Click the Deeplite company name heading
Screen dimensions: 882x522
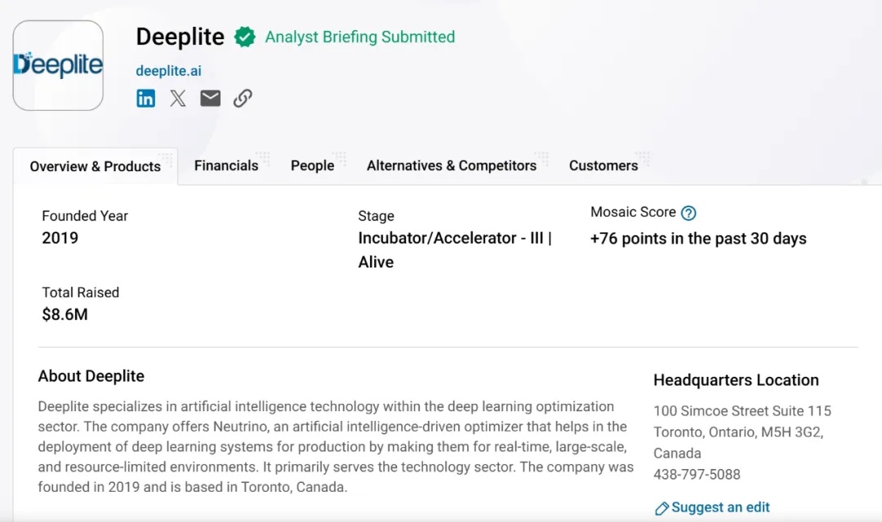(x=180, y=37)
